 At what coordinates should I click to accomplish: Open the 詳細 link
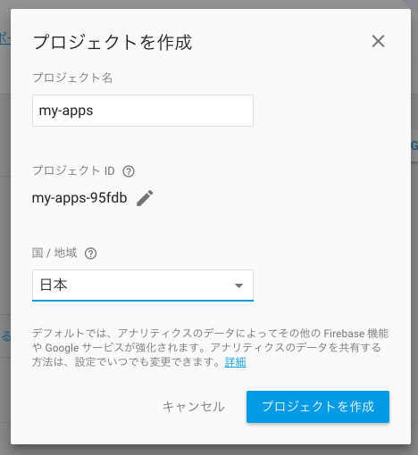[x=235, y=362]
